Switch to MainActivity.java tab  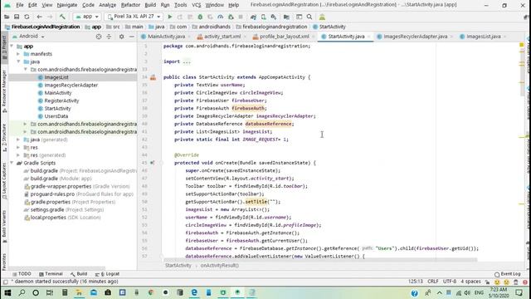[166, 37]
